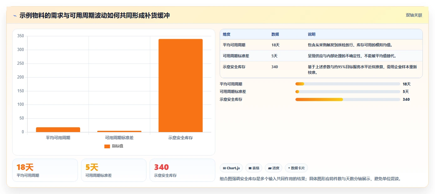Click the 双轴关联 label in header
This screenshot has height=194, width=435.
(414, 15)
